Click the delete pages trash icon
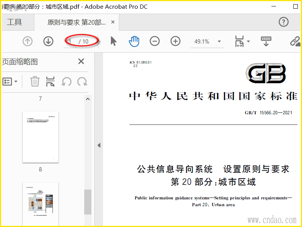This screenshot has width=302, height=227. (35, 81)
